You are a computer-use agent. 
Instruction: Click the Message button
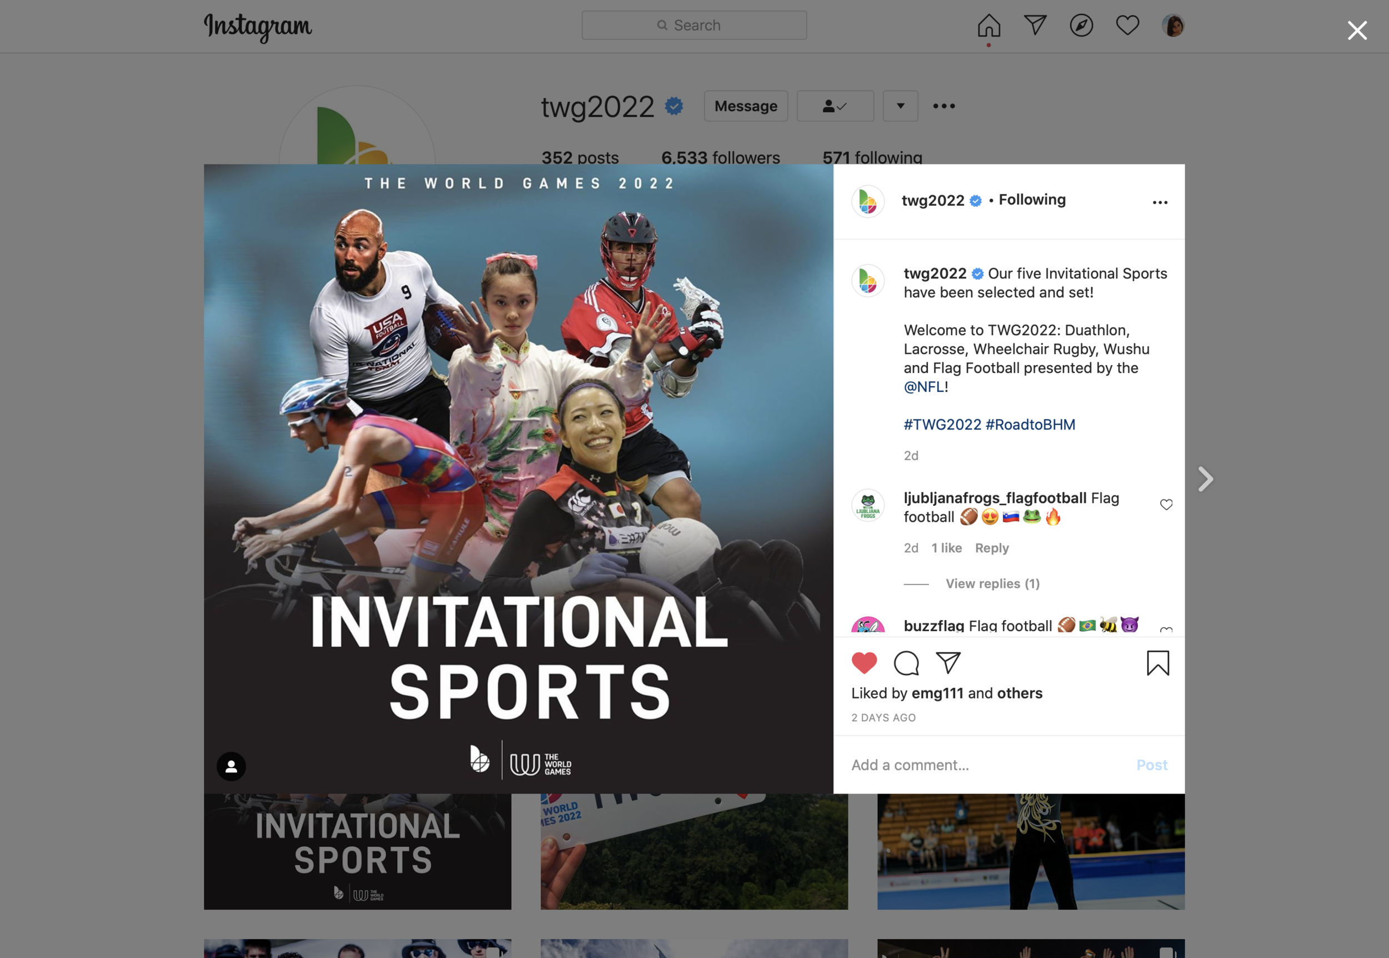point(745,106)
